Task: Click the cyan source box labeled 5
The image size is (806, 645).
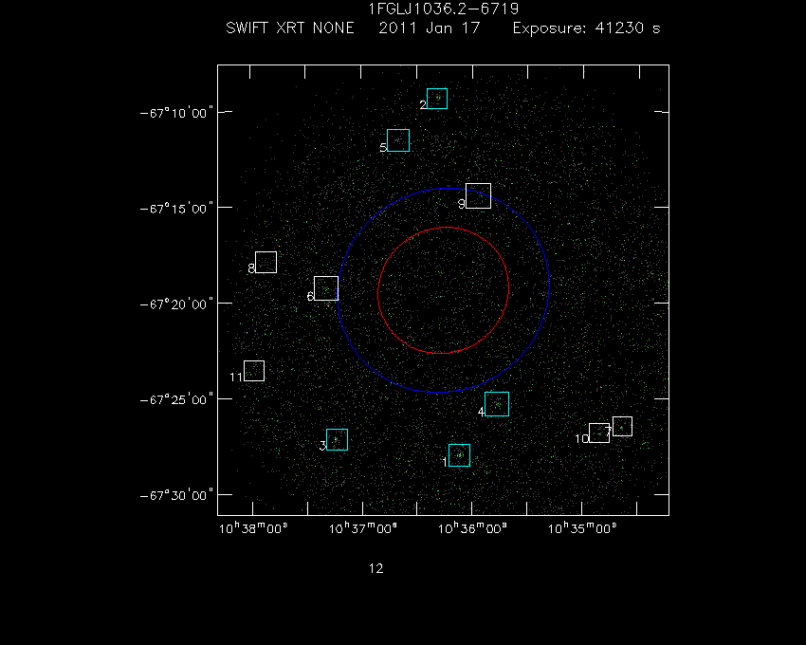Action: (x=398, y=140)
